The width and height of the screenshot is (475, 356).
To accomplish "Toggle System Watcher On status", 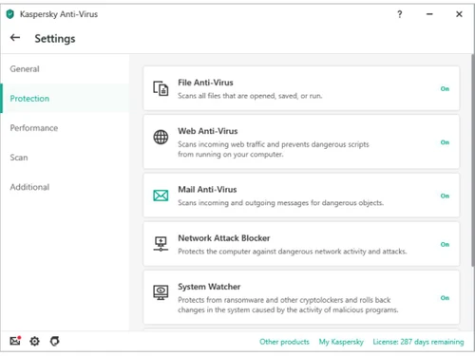I will [445, 298].
